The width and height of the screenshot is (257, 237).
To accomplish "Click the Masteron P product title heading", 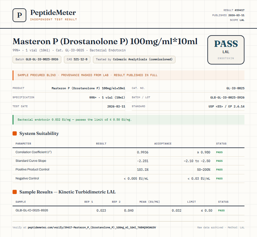I will (x=105, y=41).
